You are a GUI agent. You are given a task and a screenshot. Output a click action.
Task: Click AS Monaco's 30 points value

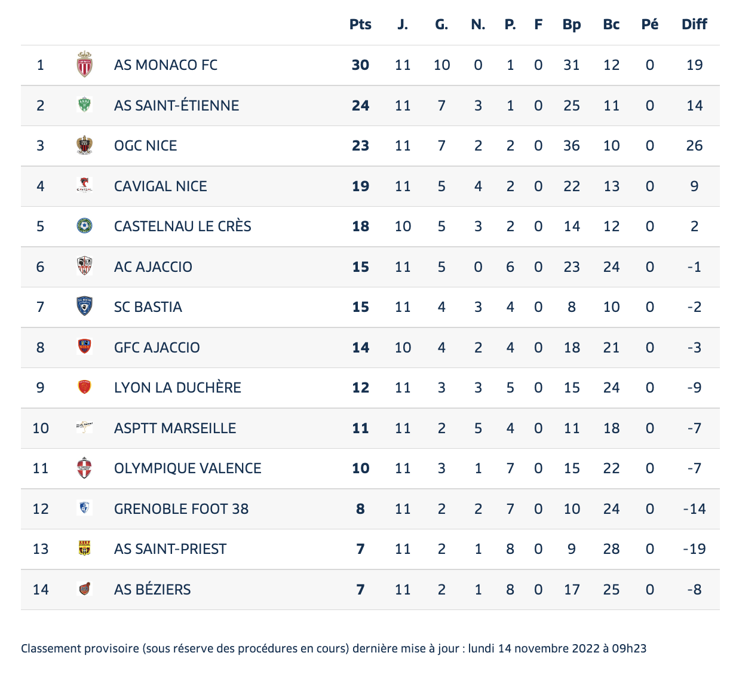click(x=360, y=65)
